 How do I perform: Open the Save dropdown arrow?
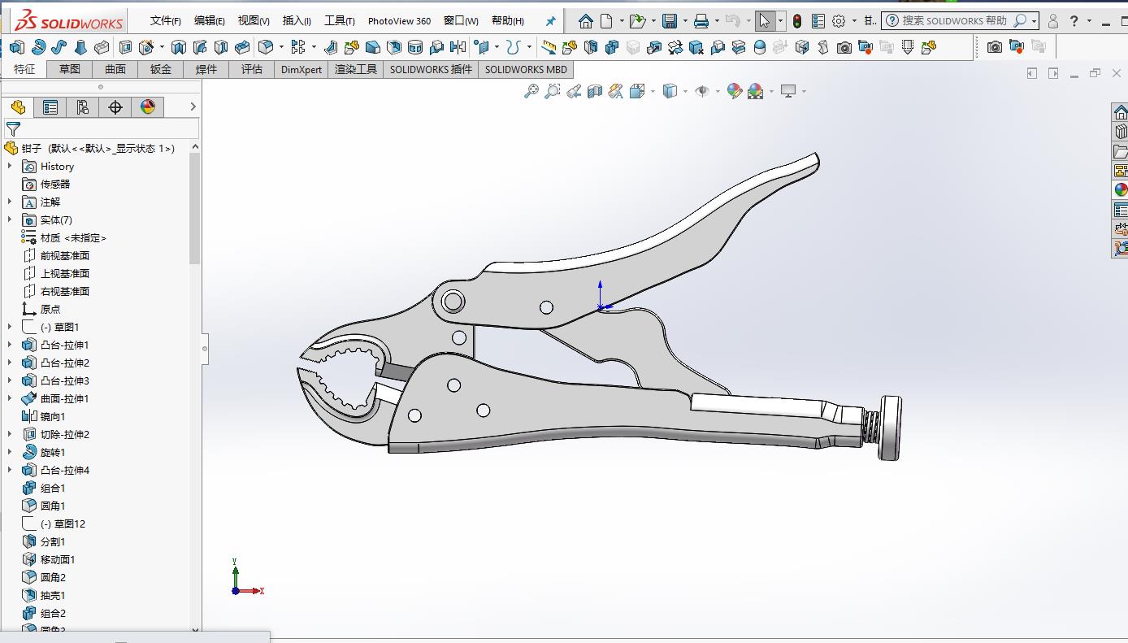[684, 21]
